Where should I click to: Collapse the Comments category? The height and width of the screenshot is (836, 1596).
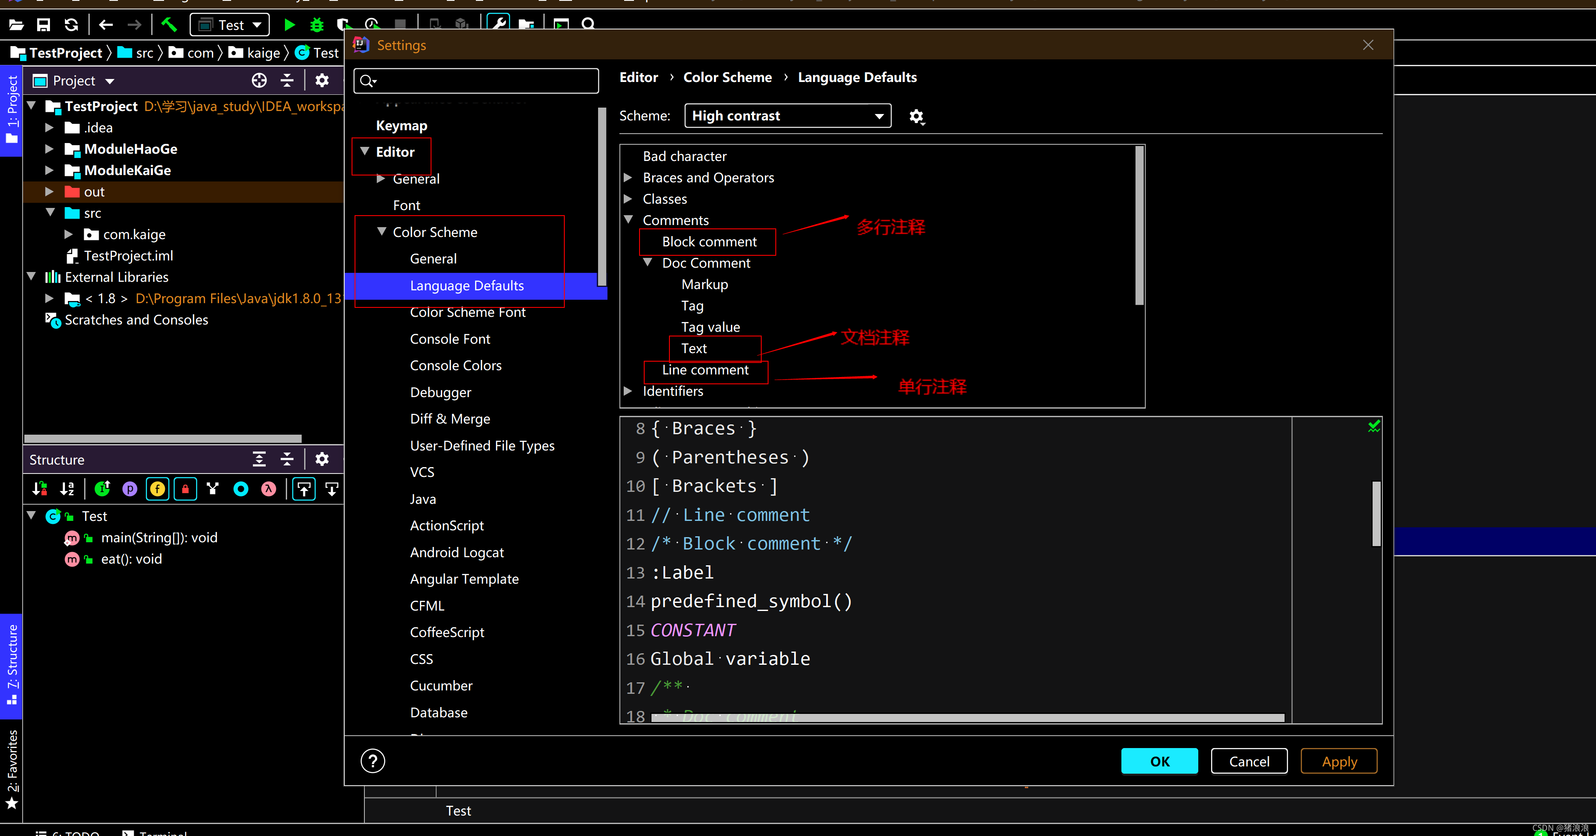[x=628, y=220]
